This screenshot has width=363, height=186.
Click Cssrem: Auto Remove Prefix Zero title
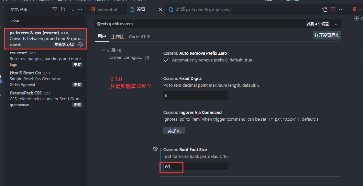point(195,53)
